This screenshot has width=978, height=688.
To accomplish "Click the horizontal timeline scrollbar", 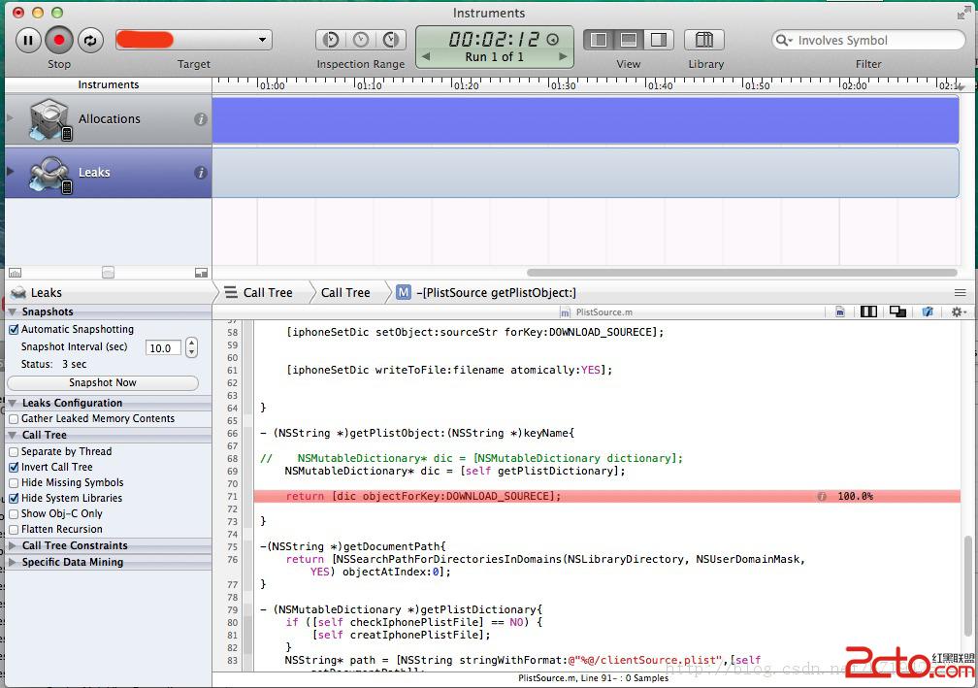I will (x=741, y=273).
